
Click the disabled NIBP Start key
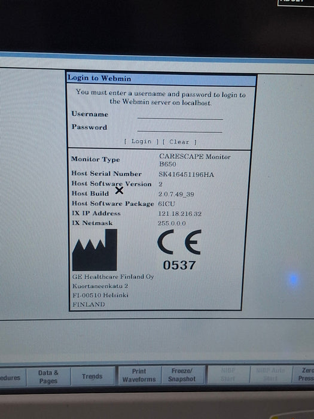pyautogui.click(x=228, y=374)
